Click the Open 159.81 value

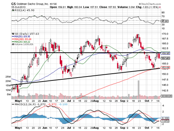[x=58, y=7]
